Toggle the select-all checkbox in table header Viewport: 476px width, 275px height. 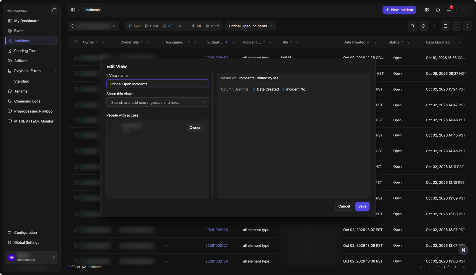point(76,42)
